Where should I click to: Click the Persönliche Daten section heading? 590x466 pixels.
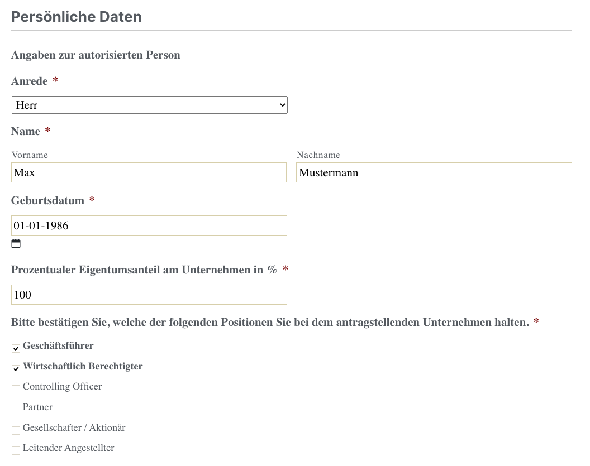(77, 17)
